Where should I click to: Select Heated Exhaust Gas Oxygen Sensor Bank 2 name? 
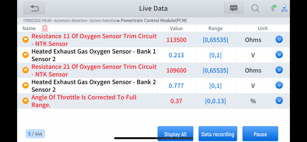(94, 86)
